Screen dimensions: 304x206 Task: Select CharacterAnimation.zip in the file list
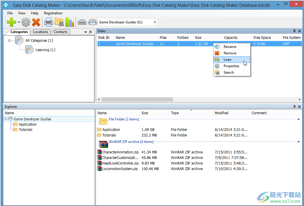pyautogui.click(x=120, y=152)
